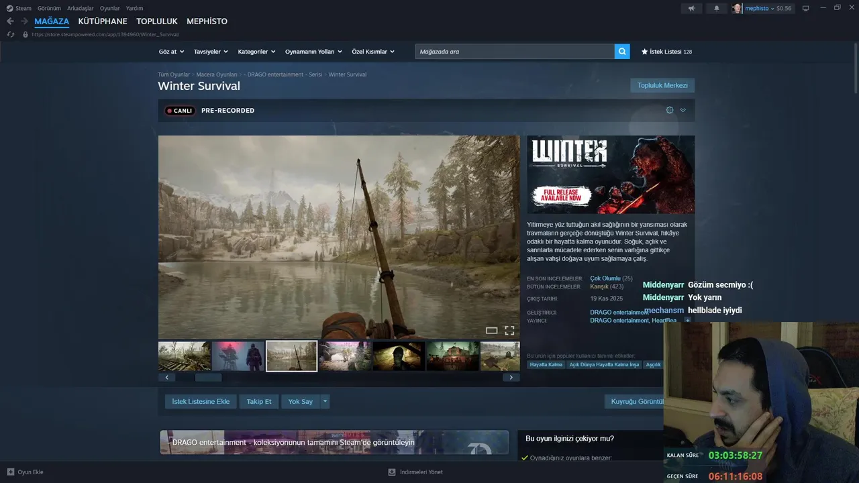859x483 pixels.
Task: Expand the Tavsiyeler dropdown
Action: (x=211, y=52)
